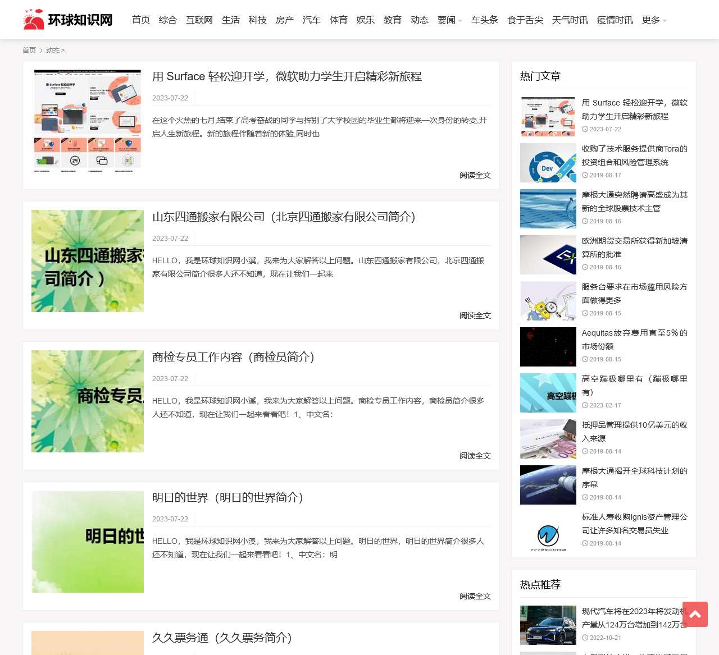
Task: Open sidebar link 欧洲期货交易所获得新加坡清算所的批准
Action: click(x=635, y=248)
